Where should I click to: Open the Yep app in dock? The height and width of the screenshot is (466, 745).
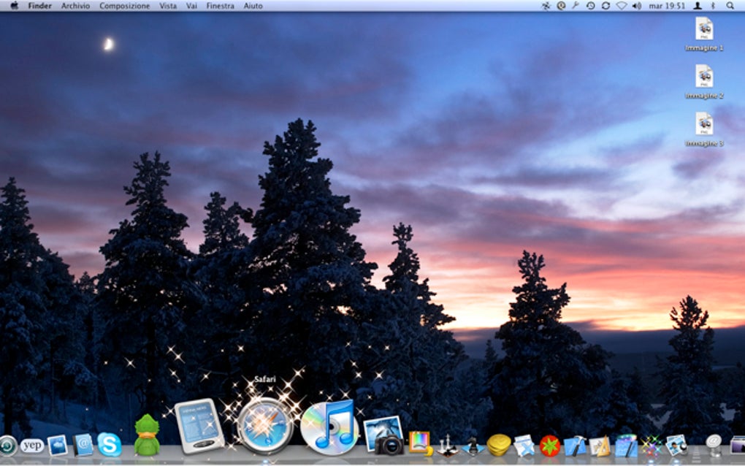(32, 446)
